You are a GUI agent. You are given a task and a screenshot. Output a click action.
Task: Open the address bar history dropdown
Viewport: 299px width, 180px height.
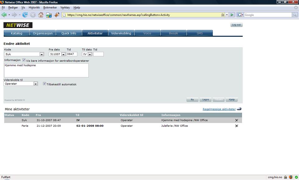coord(227,15)
